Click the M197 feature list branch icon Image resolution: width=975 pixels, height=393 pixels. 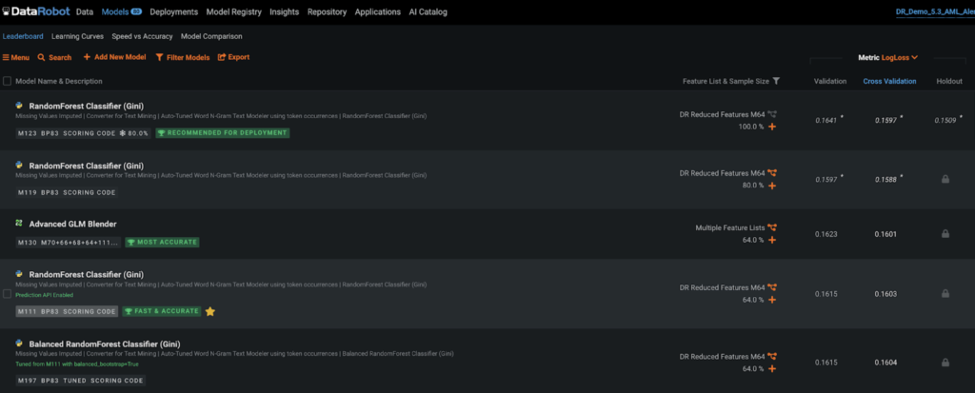point(772,357)
